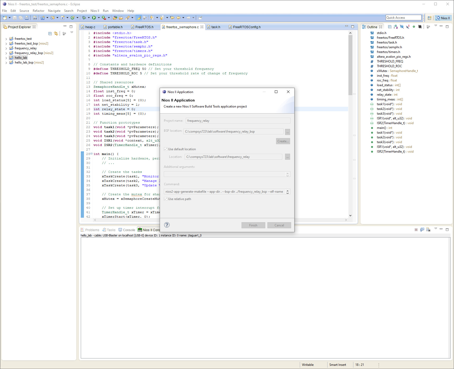Image resolution: width=454 pixels, height=369 pixels.
Task: Click the Cancel button in dialog
Action: point(279,225)
